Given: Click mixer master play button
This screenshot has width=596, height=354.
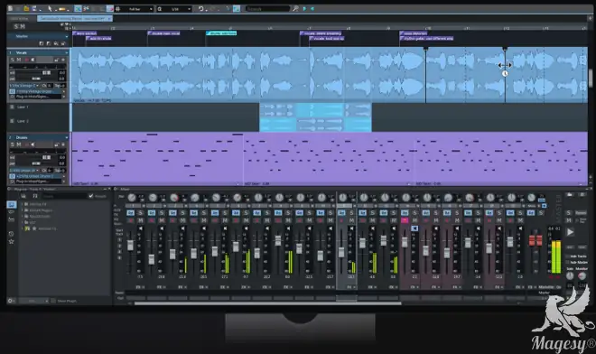Looking at the screenshot, I should tap(570, 231).
